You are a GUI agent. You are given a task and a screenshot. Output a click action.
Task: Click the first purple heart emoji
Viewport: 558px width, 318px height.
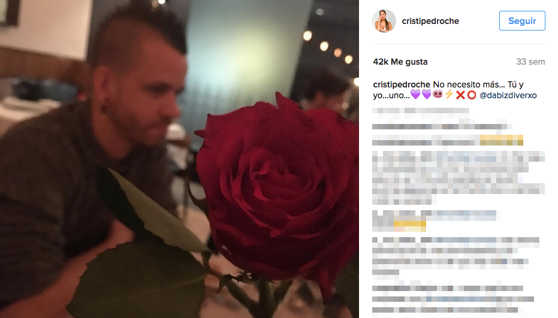point(415,95)
